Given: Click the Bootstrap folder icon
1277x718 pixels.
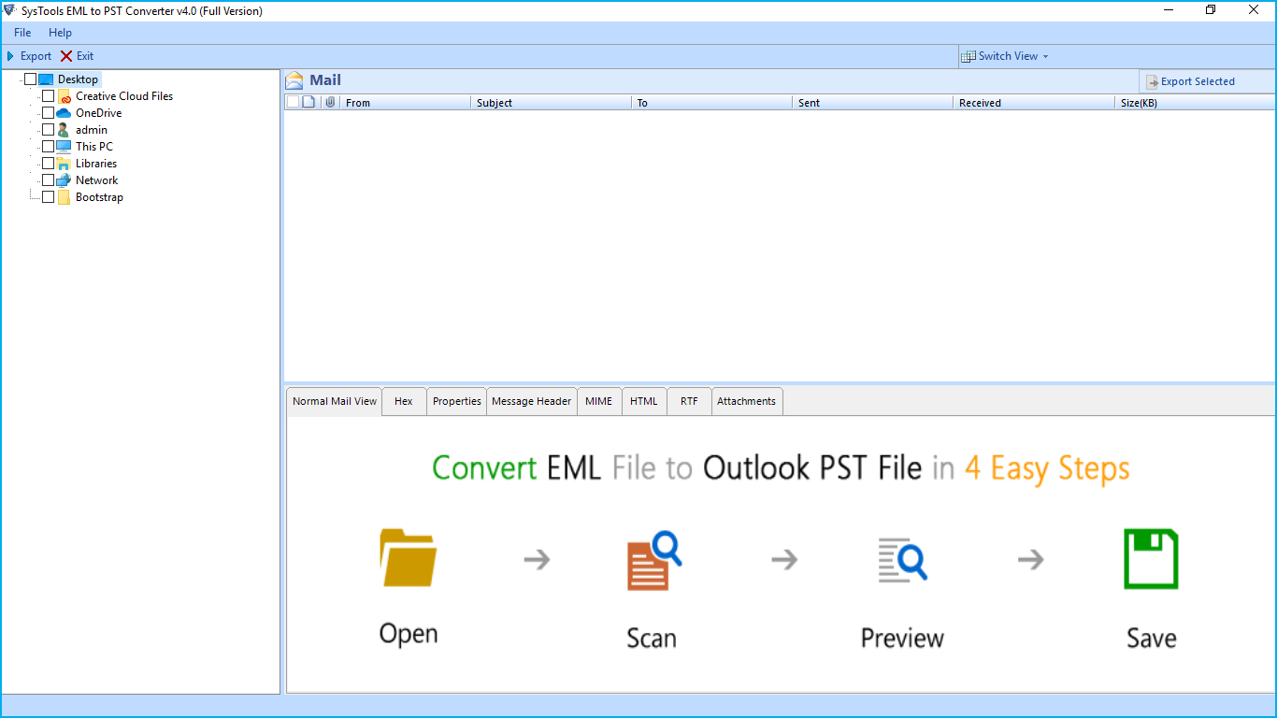Looking at the screenshot, I should (x=64, y=197).
